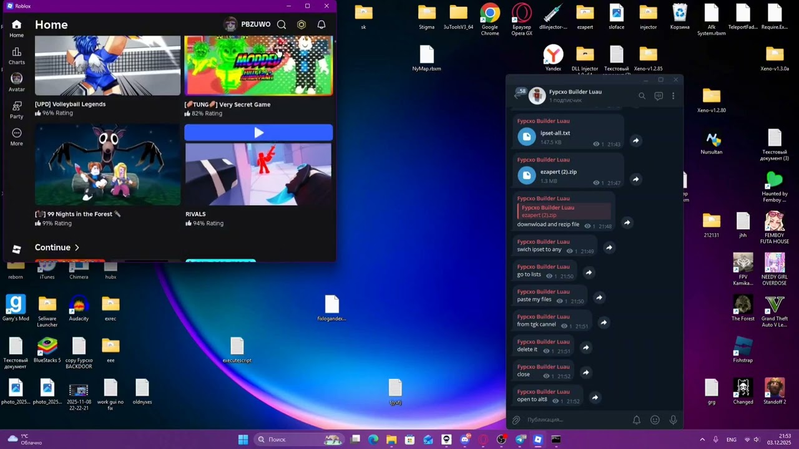Select the executescript file on desktop

point(237,350)
